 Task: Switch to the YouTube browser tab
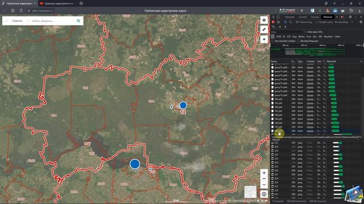[x=57, y=3]
